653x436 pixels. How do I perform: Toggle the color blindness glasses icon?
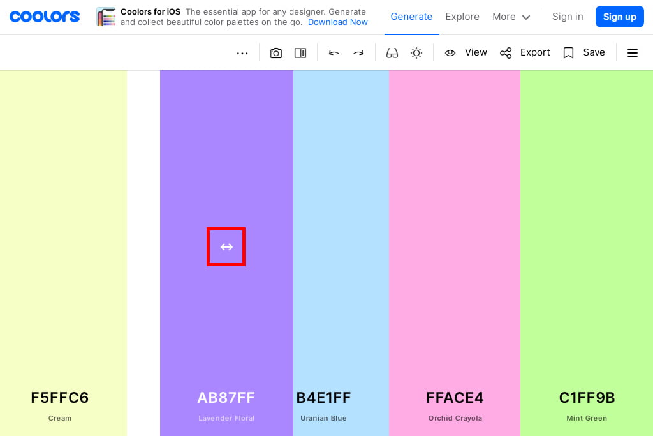pyautogui.click(x=392, y=53)
